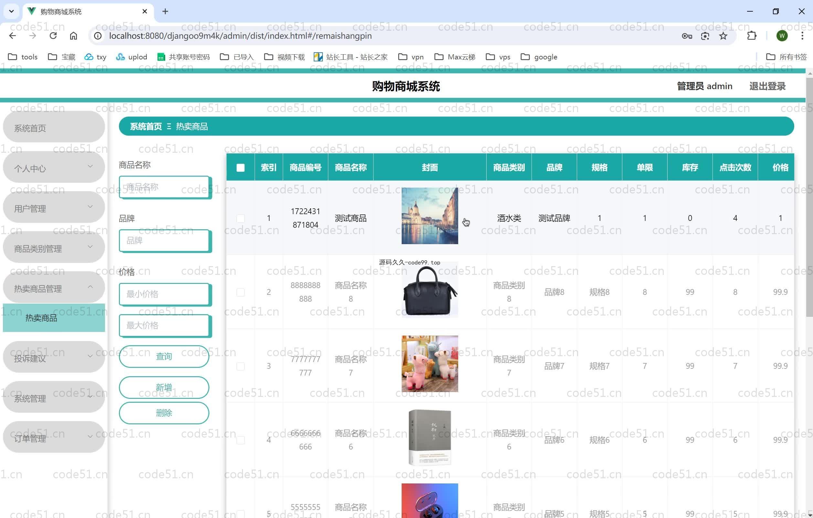Click 退出登录 to log out
813x518 pixels.
767,86
